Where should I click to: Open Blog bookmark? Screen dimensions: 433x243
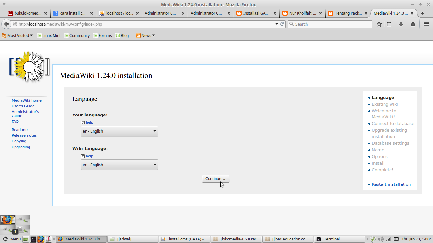tap(122, 35)
